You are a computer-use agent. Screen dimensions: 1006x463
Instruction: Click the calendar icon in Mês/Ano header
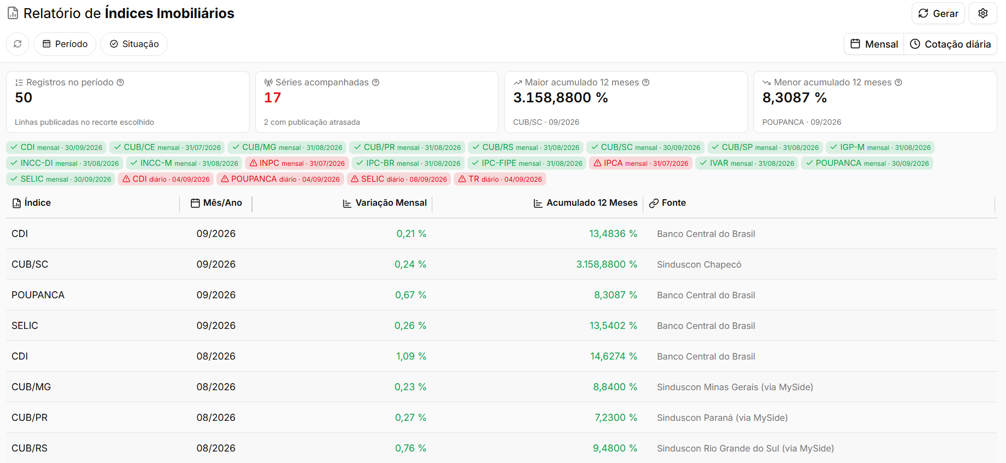pyautogui.click(x=195, y=203)
